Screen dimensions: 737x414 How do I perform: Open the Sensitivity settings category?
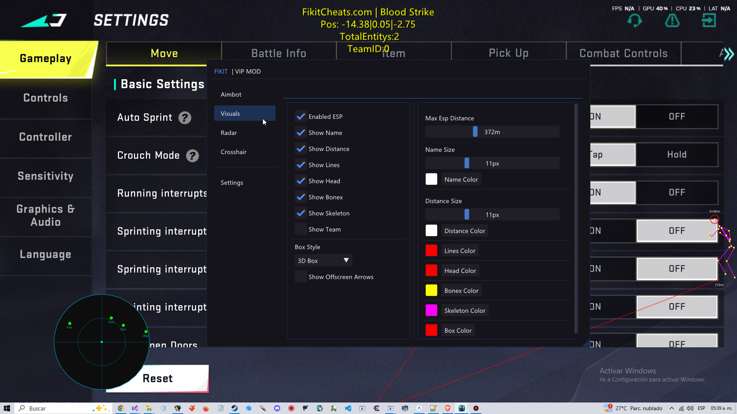[46, 176]
